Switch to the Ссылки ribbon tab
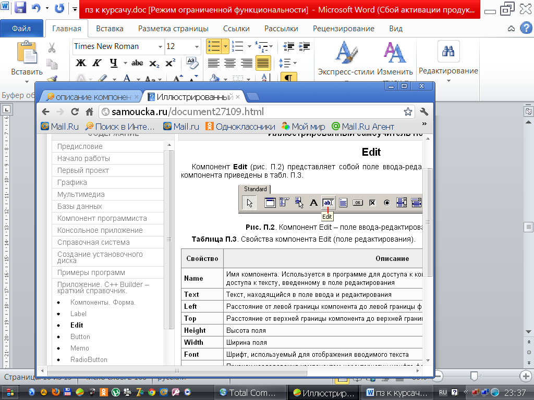Screen dimensions: 534x400 [236, 29]
